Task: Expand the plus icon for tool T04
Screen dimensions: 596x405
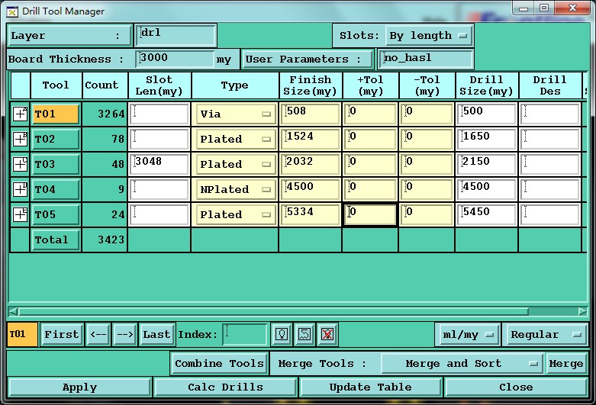Action: [20, 189]
